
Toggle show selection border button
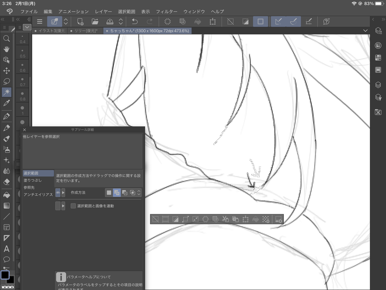click(x=261, y=22)
